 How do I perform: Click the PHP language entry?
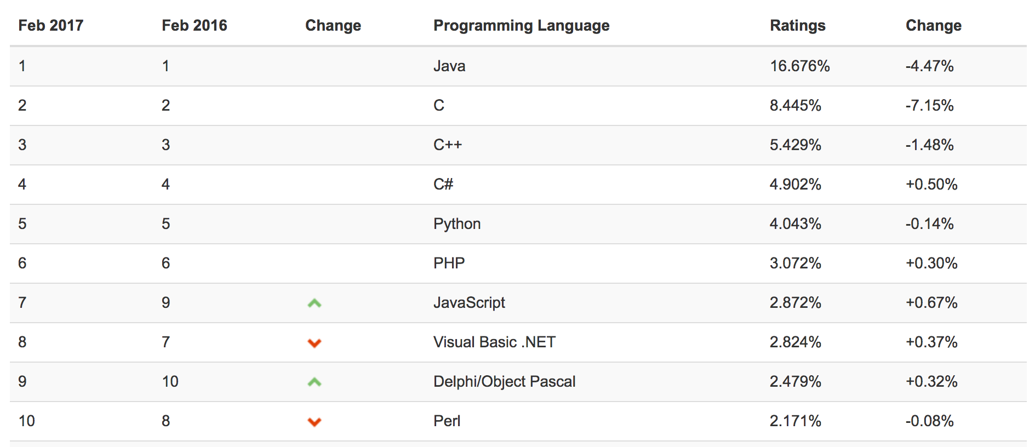coord(449,263)
